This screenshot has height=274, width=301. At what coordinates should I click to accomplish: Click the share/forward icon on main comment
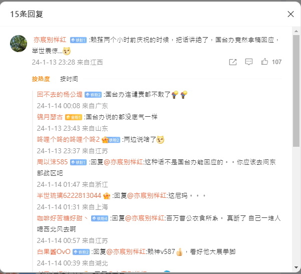pos(233,62)
